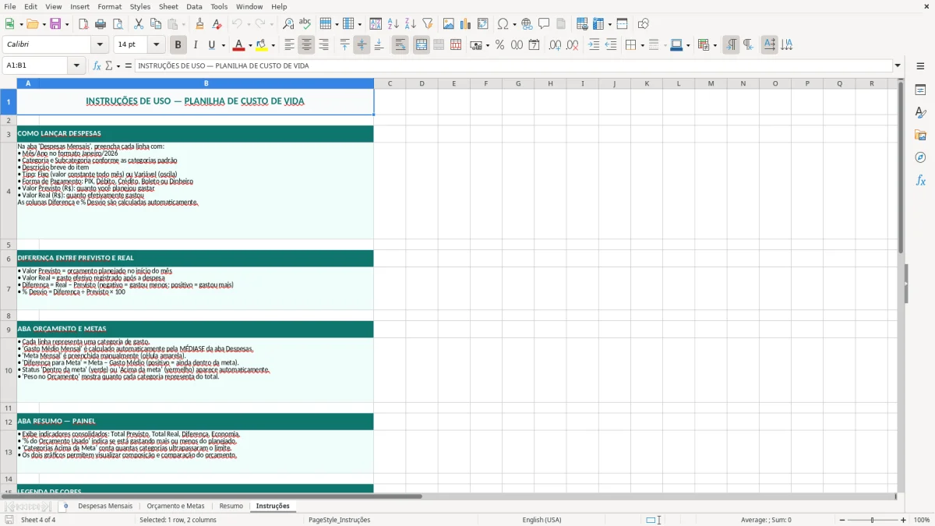Apply the yellow background color swatch
The image size is (935, 526).
[263, 45]
